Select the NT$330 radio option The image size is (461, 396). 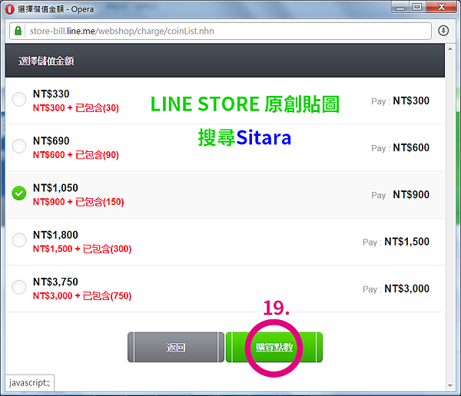[x=19, y=99]
